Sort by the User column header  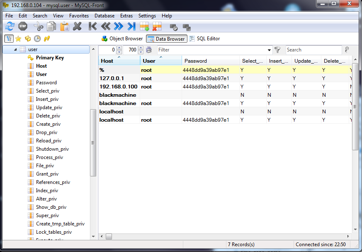[161, 61]
